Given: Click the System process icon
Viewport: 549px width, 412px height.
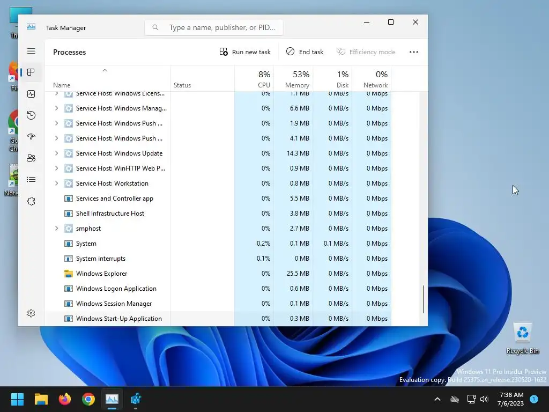Looking at the screenshot, I should (x=69, y=244).
